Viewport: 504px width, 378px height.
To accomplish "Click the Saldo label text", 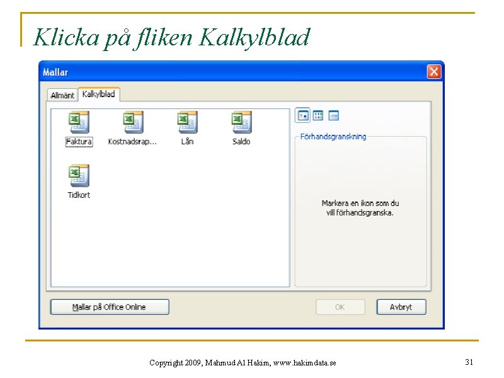I will tap(241, 142).
